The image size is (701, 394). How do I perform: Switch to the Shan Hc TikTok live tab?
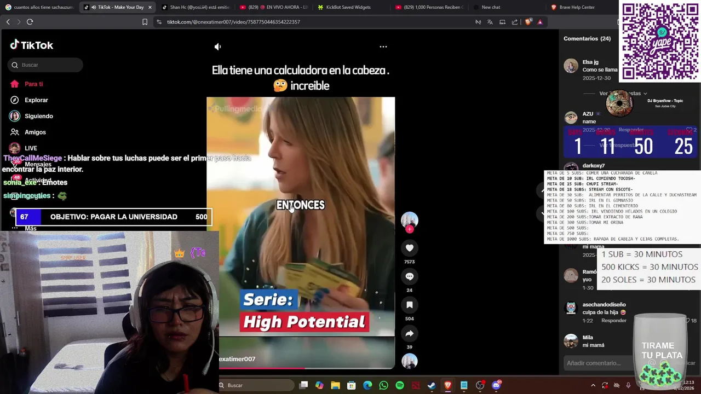coord(196,7)
